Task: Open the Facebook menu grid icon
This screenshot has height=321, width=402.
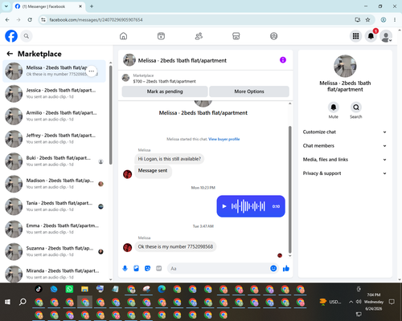Action: point(355,36)
